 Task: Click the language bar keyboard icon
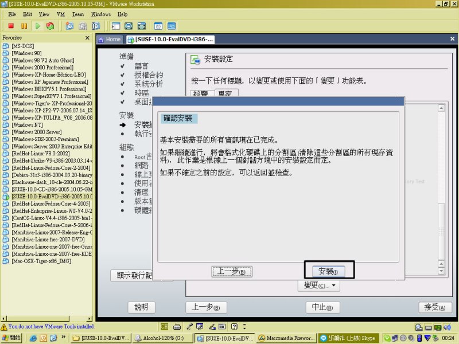(177, 327)
